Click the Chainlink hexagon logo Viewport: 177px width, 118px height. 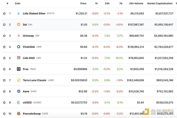[x=19, y=47]
